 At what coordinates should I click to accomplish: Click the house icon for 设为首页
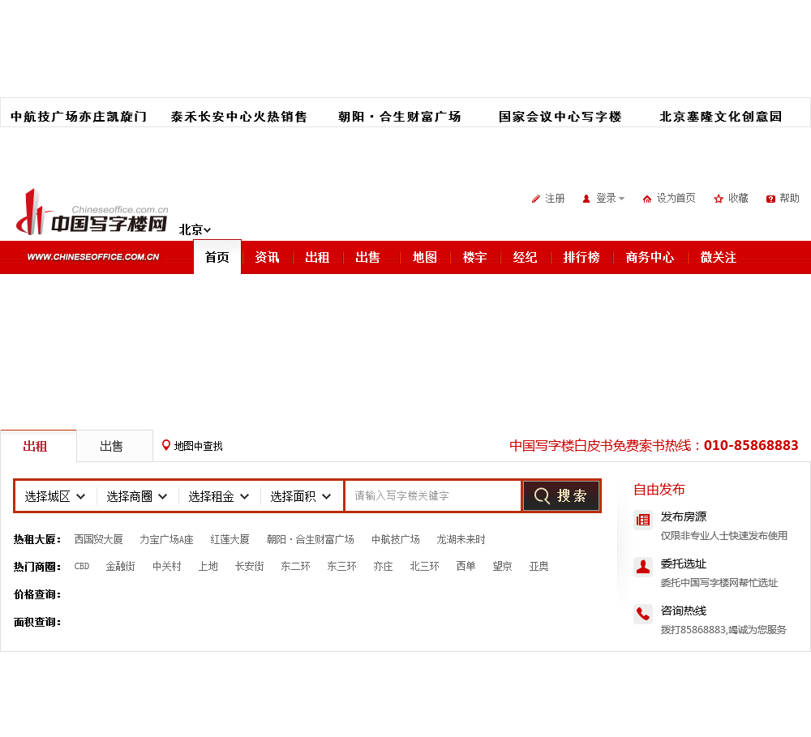click(x=647, y=199)
